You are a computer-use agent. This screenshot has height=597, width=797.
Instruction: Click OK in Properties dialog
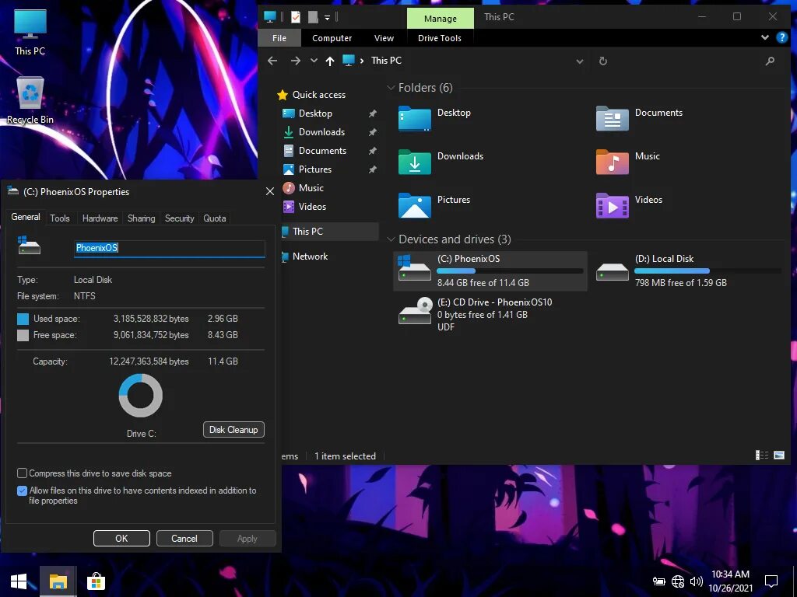121,538
